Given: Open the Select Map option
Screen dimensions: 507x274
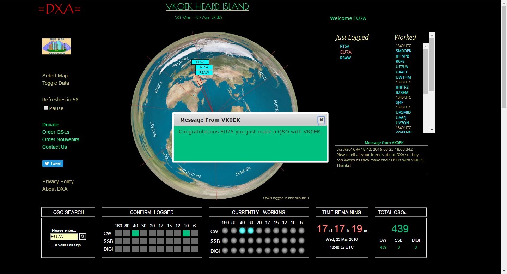Looking at the screenshot, I should [x=55, y=76].
